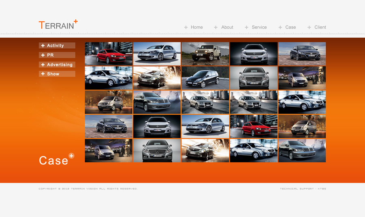Open the Service navigation link
The image size is (365, 217).
click(259, 27)
